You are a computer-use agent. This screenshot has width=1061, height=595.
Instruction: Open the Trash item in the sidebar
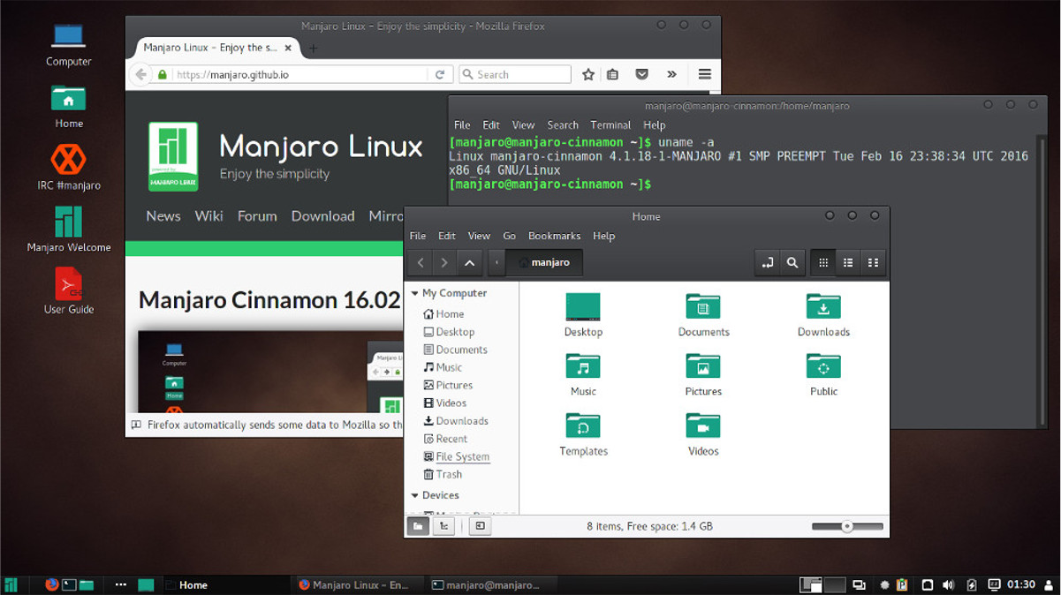[x=447, y=474]
